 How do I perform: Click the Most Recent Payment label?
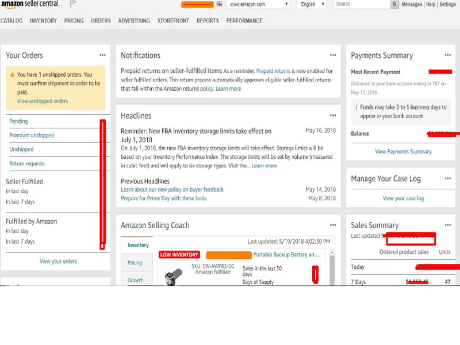point(375,72)
